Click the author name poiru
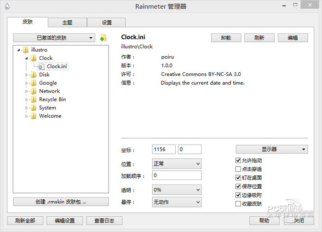Screen dimensions: 322x232 167,57
